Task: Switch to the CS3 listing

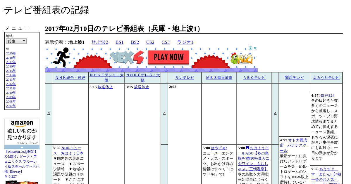Action: tap(166, 42)
